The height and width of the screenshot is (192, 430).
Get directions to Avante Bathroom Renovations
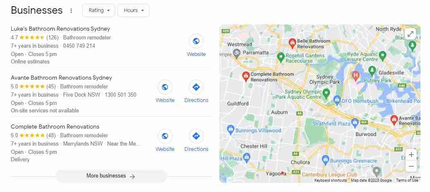(196, 87)
